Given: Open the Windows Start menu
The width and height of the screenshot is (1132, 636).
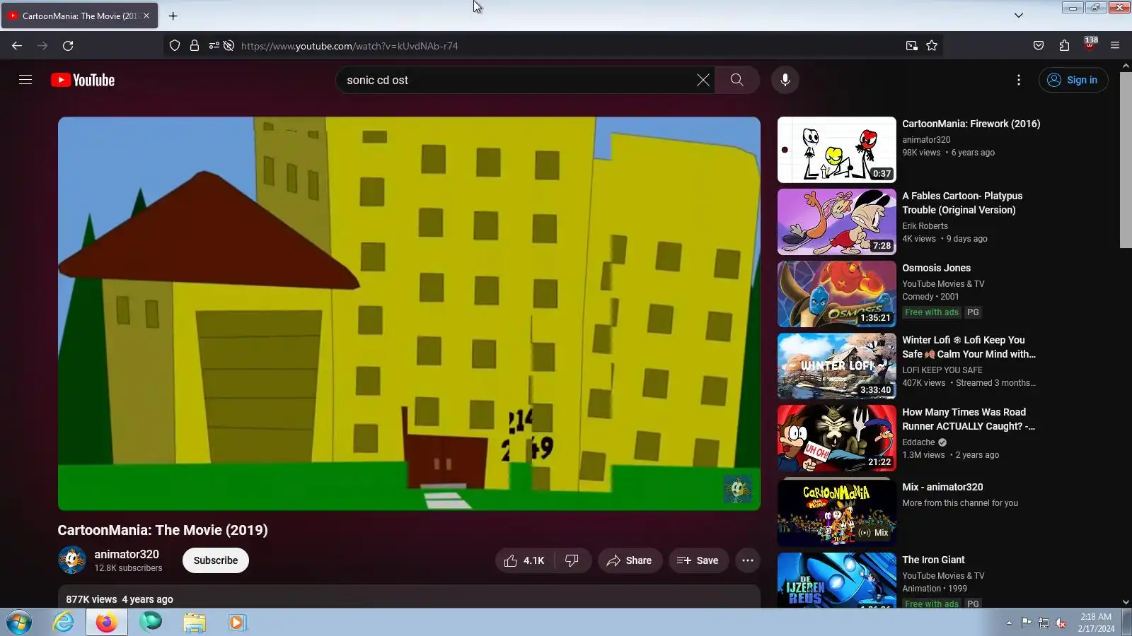Looking at the screenshot, I should [19, 623].
